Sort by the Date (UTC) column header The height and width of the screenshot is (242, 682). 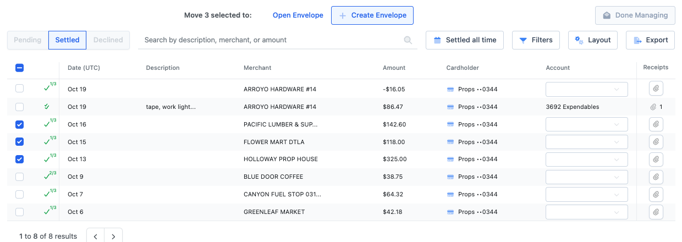pyautogui.click(x=84, y=68)
